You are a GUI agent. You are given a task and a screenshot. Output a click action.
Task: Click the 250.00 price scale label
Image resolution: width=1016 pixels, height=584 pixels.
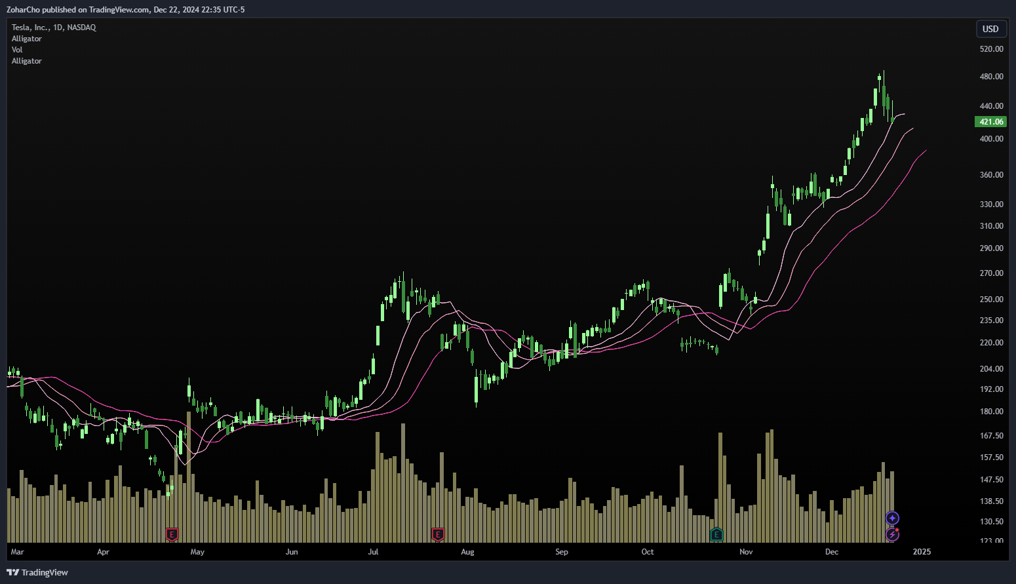point(991,300)
